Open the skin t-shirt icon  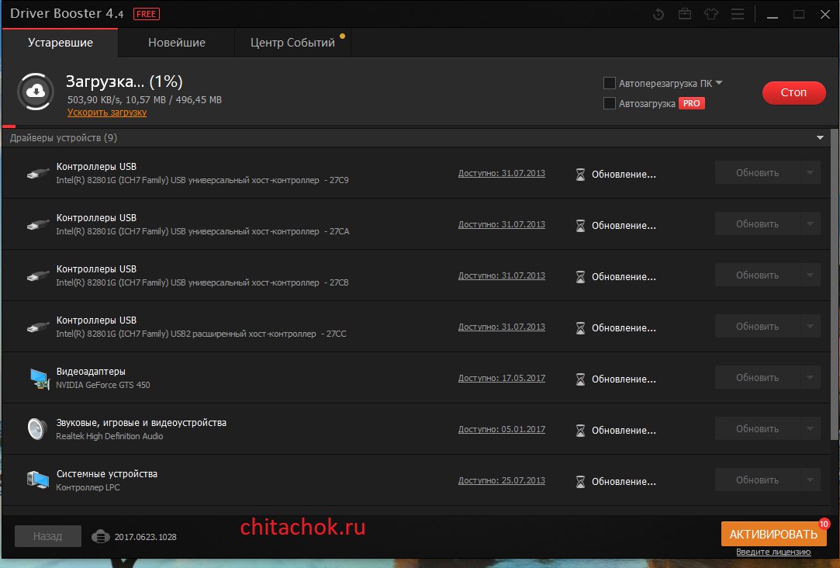(711, 14)
